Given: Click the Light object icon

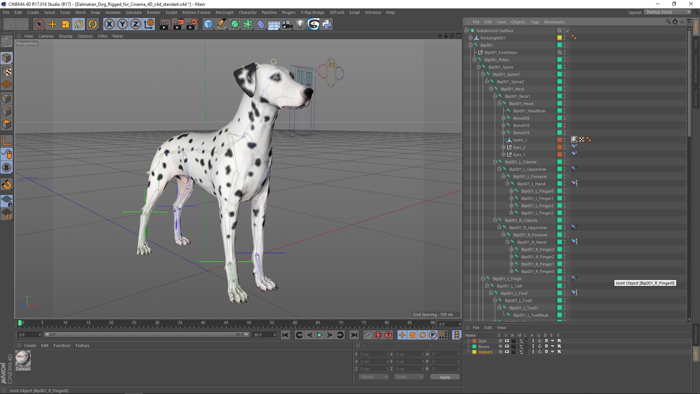Looking at the screenshot, I should (x=300, y=24).
